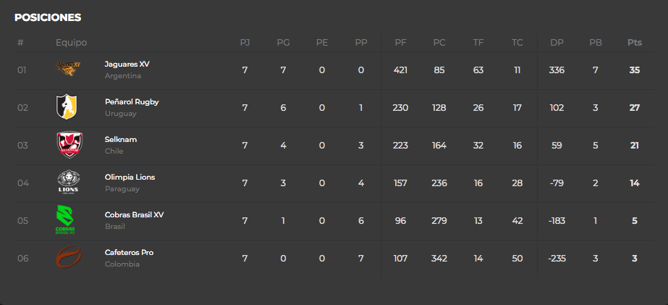Open Olimpia Lions team name
The width and height of the screenshot is (668, 305).
click(130, 177)
